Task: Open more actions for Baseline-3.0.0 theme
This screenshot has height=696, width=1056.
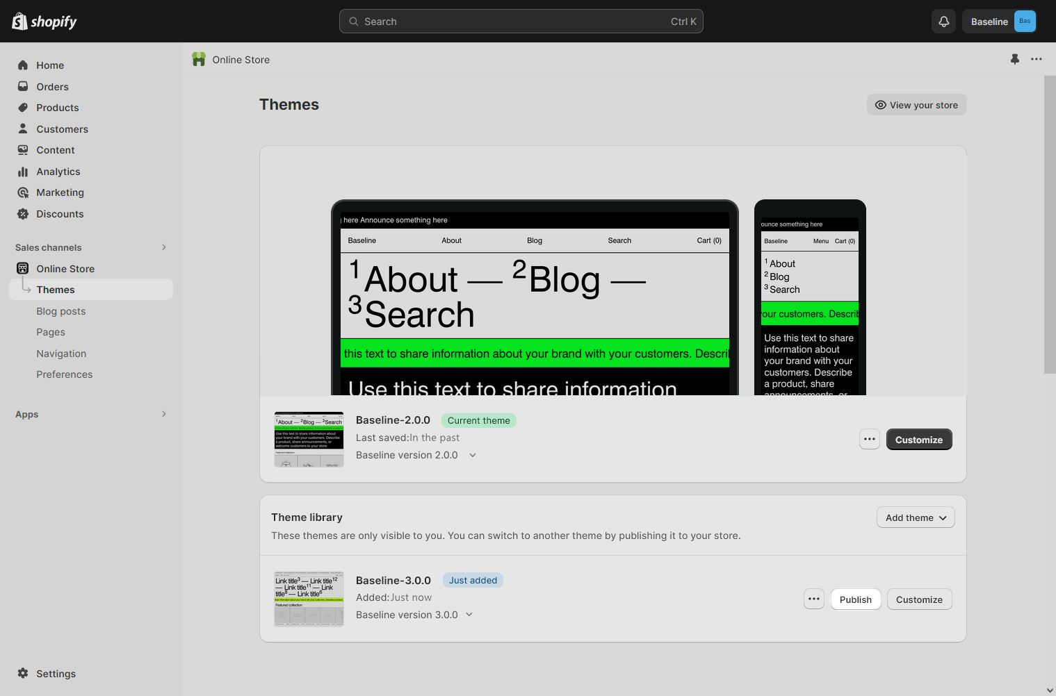Action: click(x=814, y=599)
